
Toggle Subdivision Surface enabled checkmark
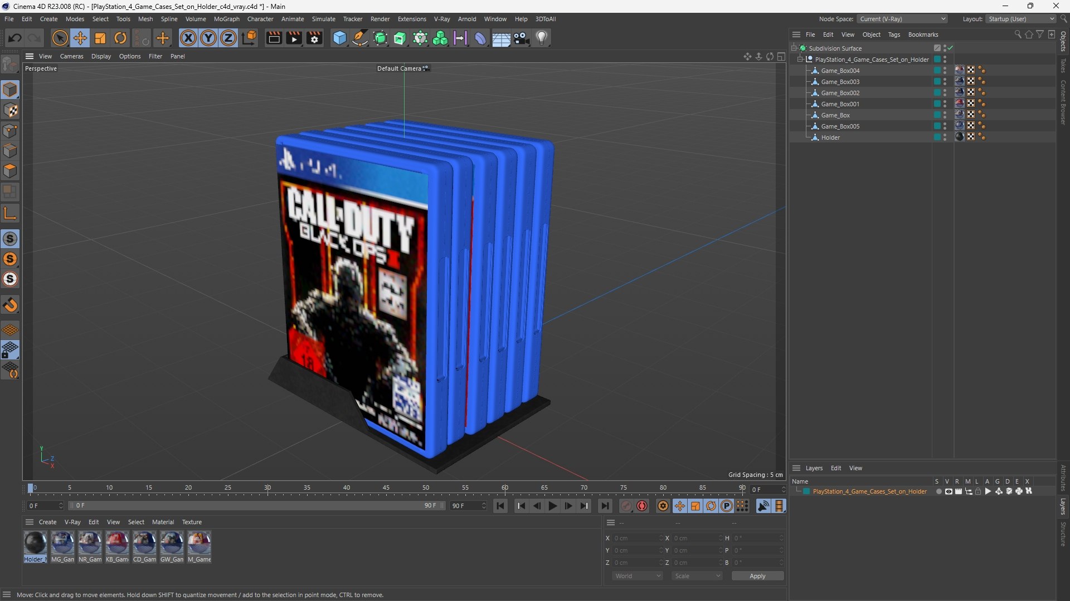pyautogui.click(x=950, y=48)
